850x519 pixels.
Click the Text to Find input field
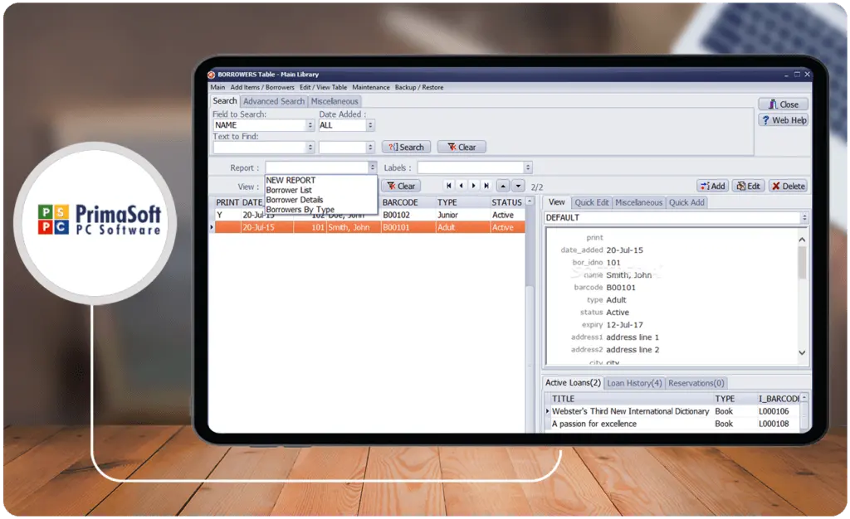point(260,148)
